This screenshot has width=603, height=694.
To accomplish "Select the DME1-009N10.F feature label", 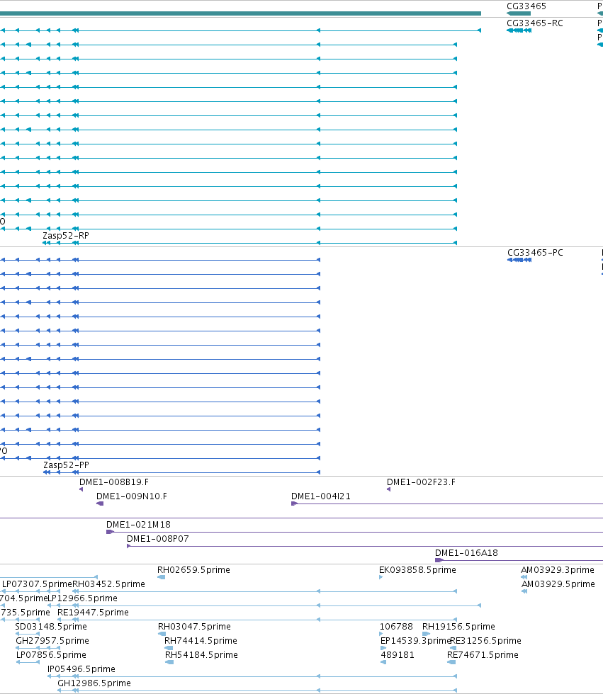I will (x=132, y=496).
